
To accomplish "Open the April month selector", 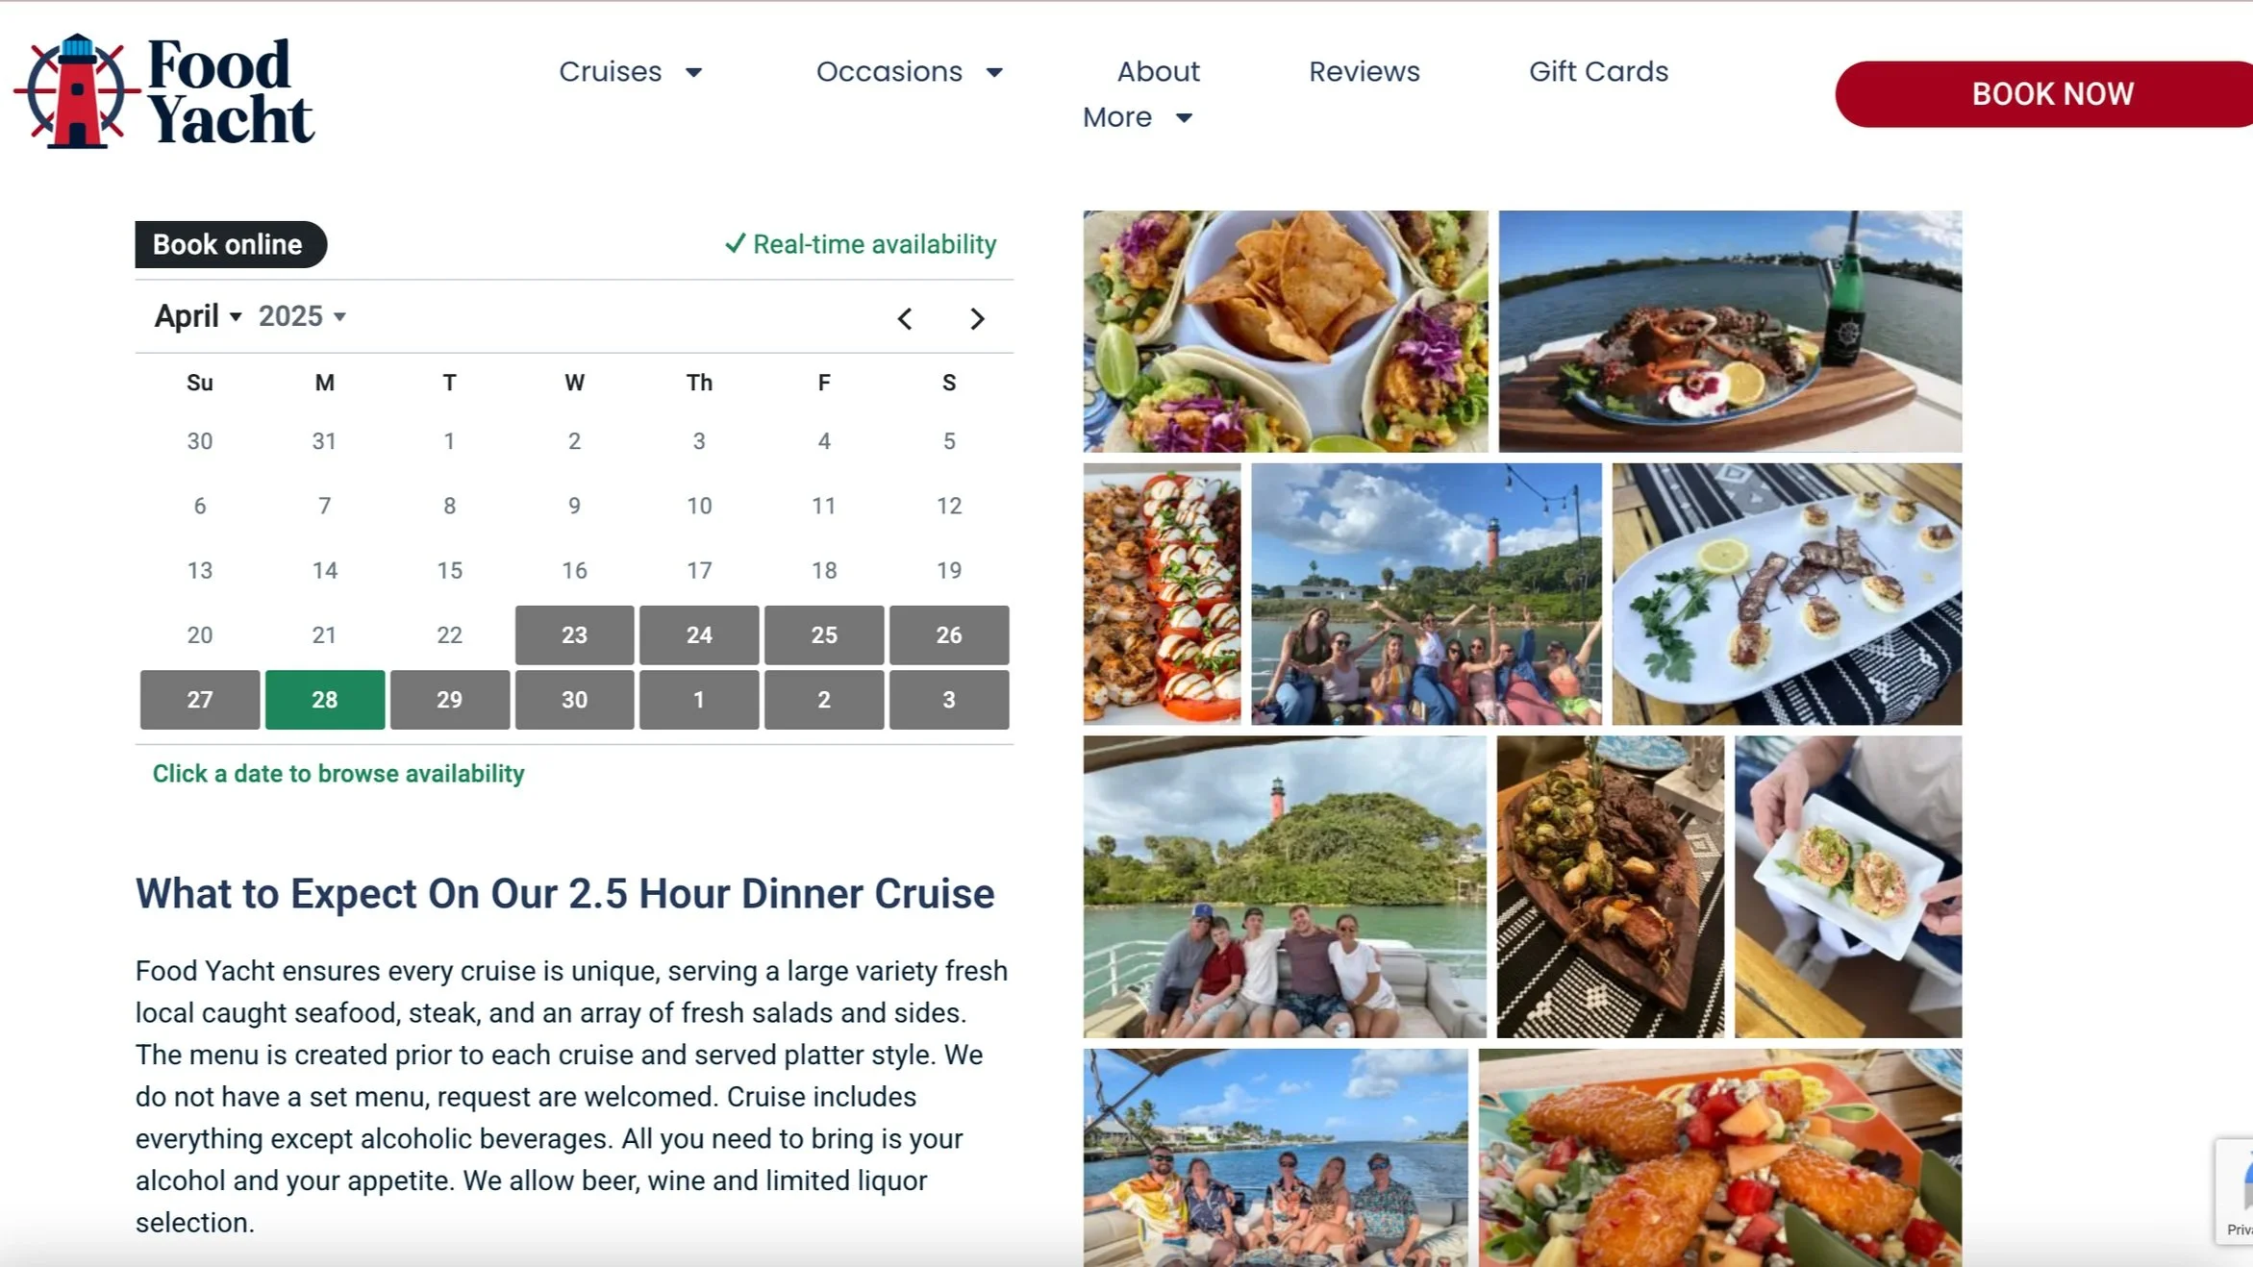I will click(x=198, y=315).
